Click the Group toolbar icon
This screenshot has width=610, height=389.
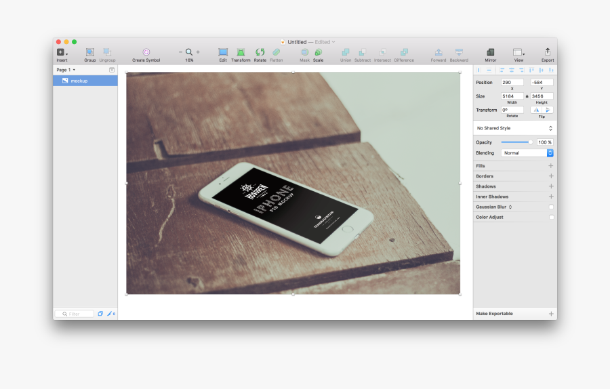click(x=90, y=52)
